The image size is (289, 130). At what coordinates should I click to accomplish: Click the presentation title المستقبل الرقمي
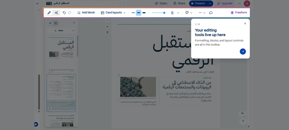pos(61,3)
